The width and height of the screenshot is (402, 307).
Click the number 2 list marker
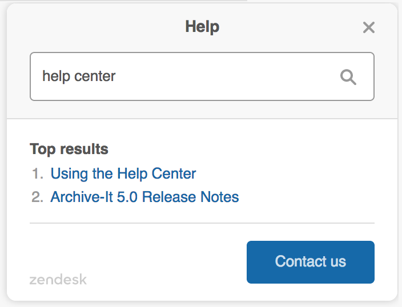tap(38, 197)
